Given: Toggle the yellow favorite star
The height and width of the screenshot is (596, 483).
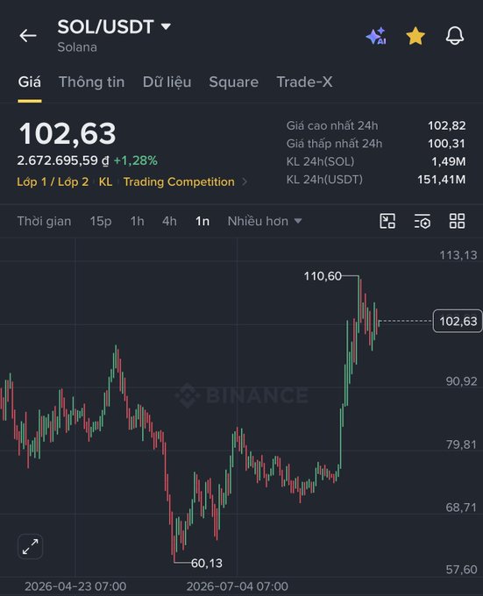Looking at the screenshot, I should [x=416, y=36].
